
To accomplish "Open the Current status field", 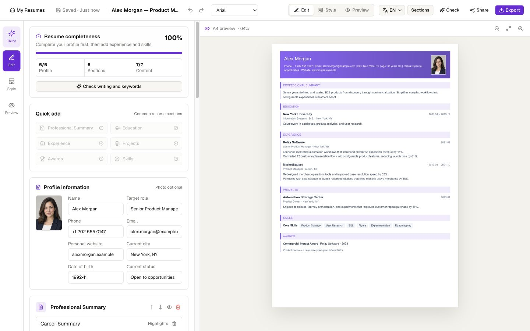I will pos(154,277).
